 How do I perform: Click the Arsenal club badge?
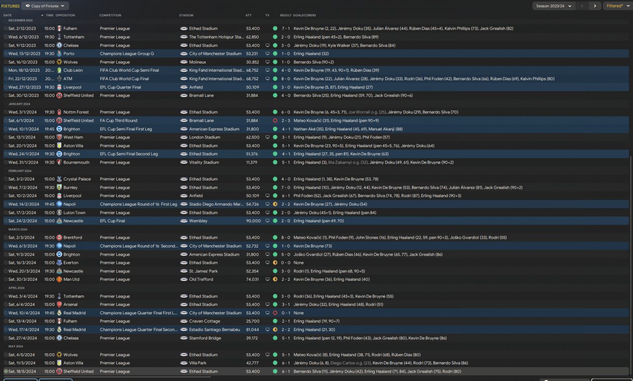coord(59,305)
